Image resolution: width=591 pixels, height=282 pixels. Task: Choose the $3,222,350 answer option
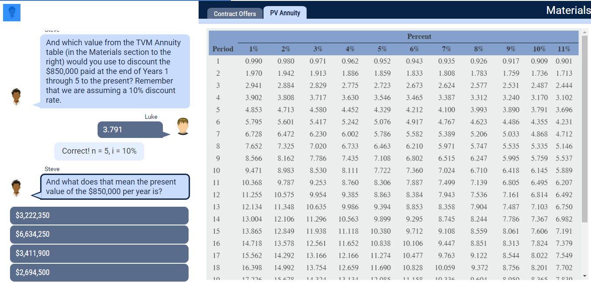point(99,215)
